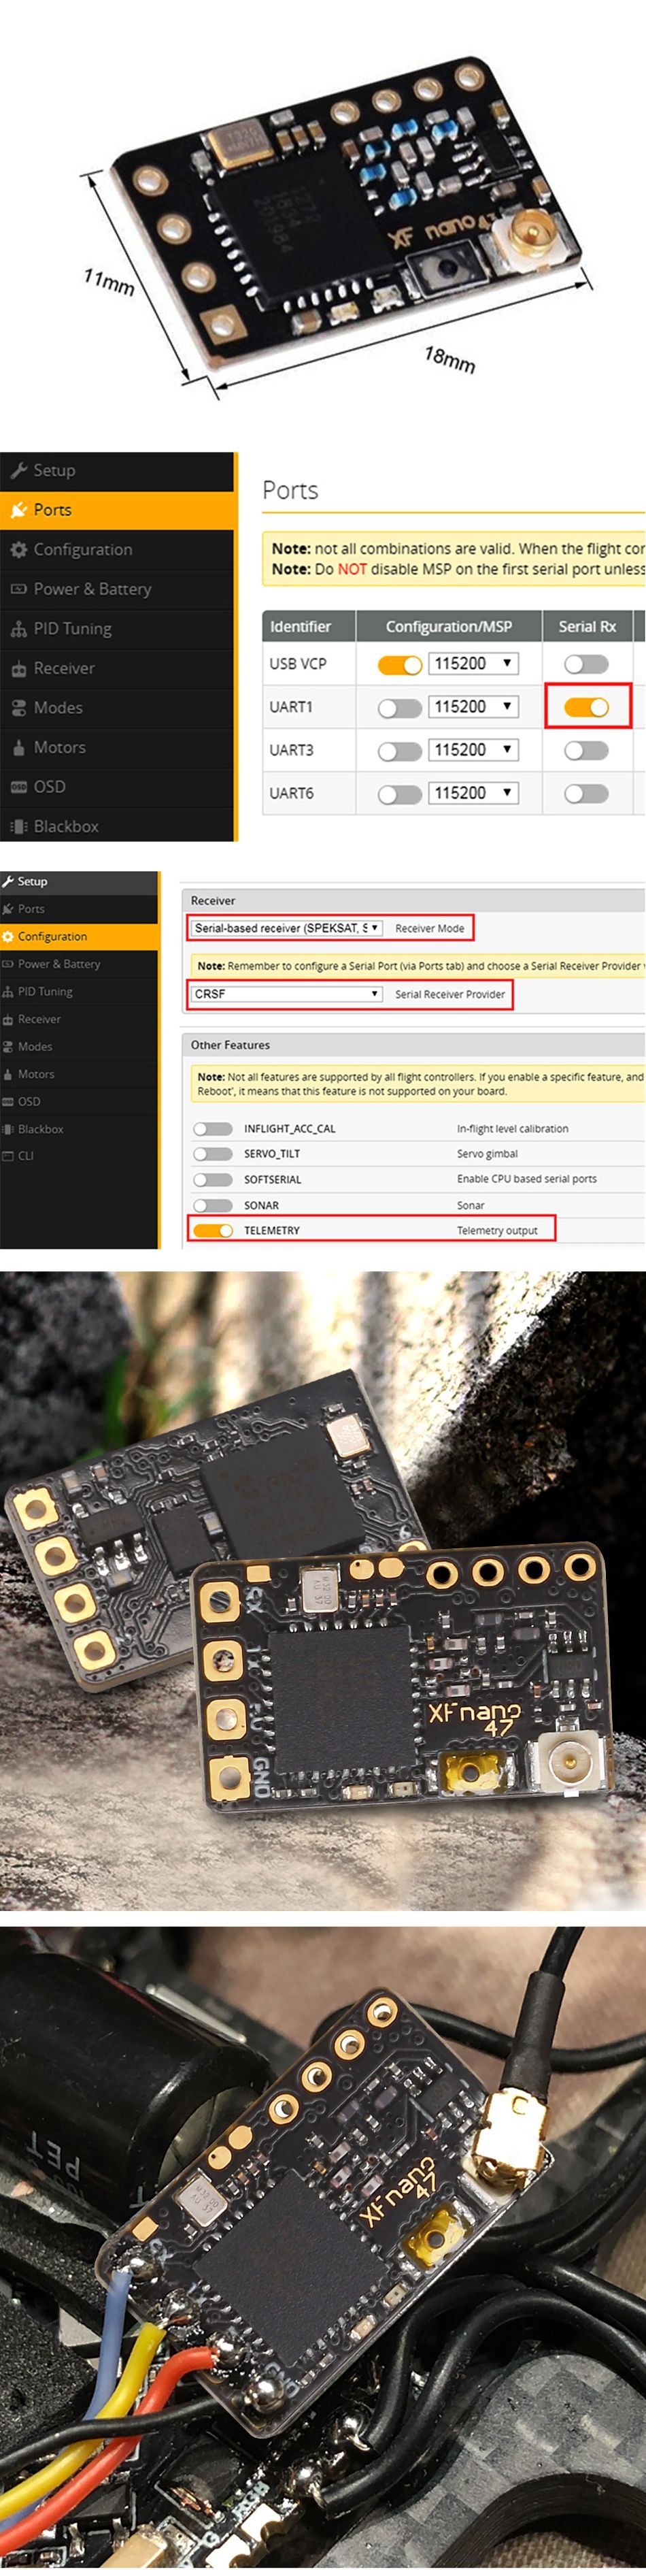Image resolution: width=646 pixels, height=2576 pixels.
Task: Disable the Serial Rx toggle for UART1
Action: tap(586, 707)
